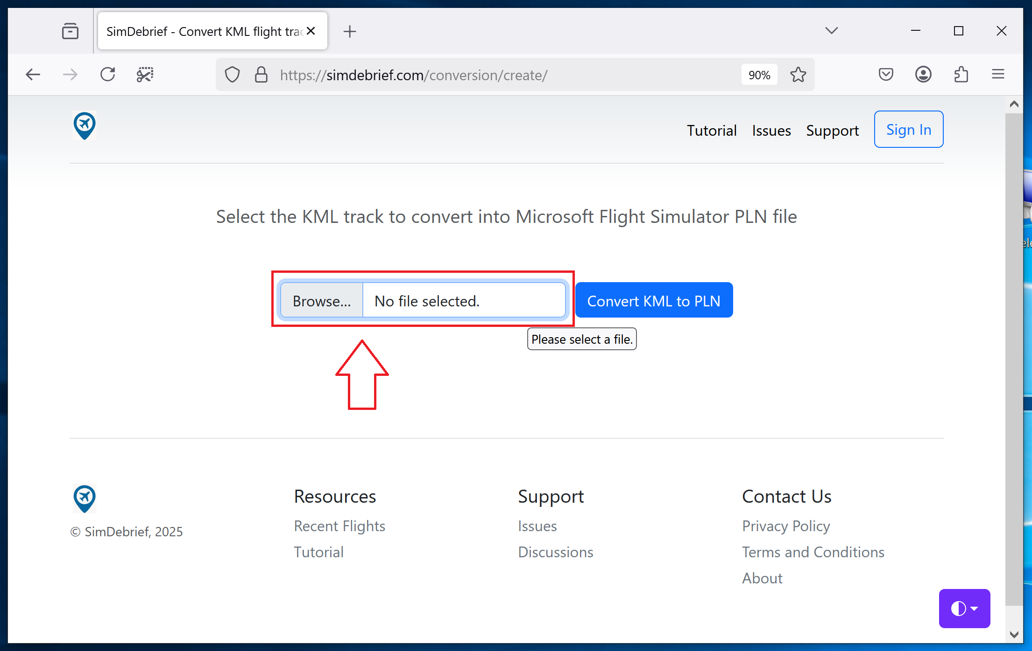Click the SimDebrief logo in the footer
The height and width of the screenshot is (651, 1032).
(85, 499)
